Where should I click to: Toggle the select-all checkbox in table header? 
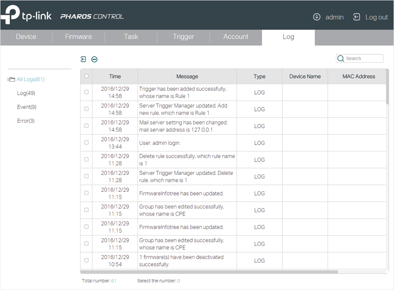[x=87, y=76]
